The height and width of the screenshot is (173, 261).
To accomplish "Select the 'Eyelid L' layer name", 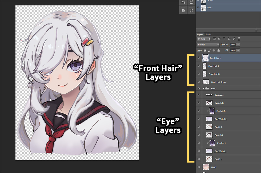I will tap(218, 159).
